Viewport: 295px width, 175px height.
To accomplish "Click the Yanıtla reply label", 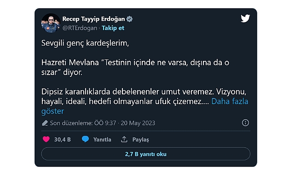I will 102,140.
